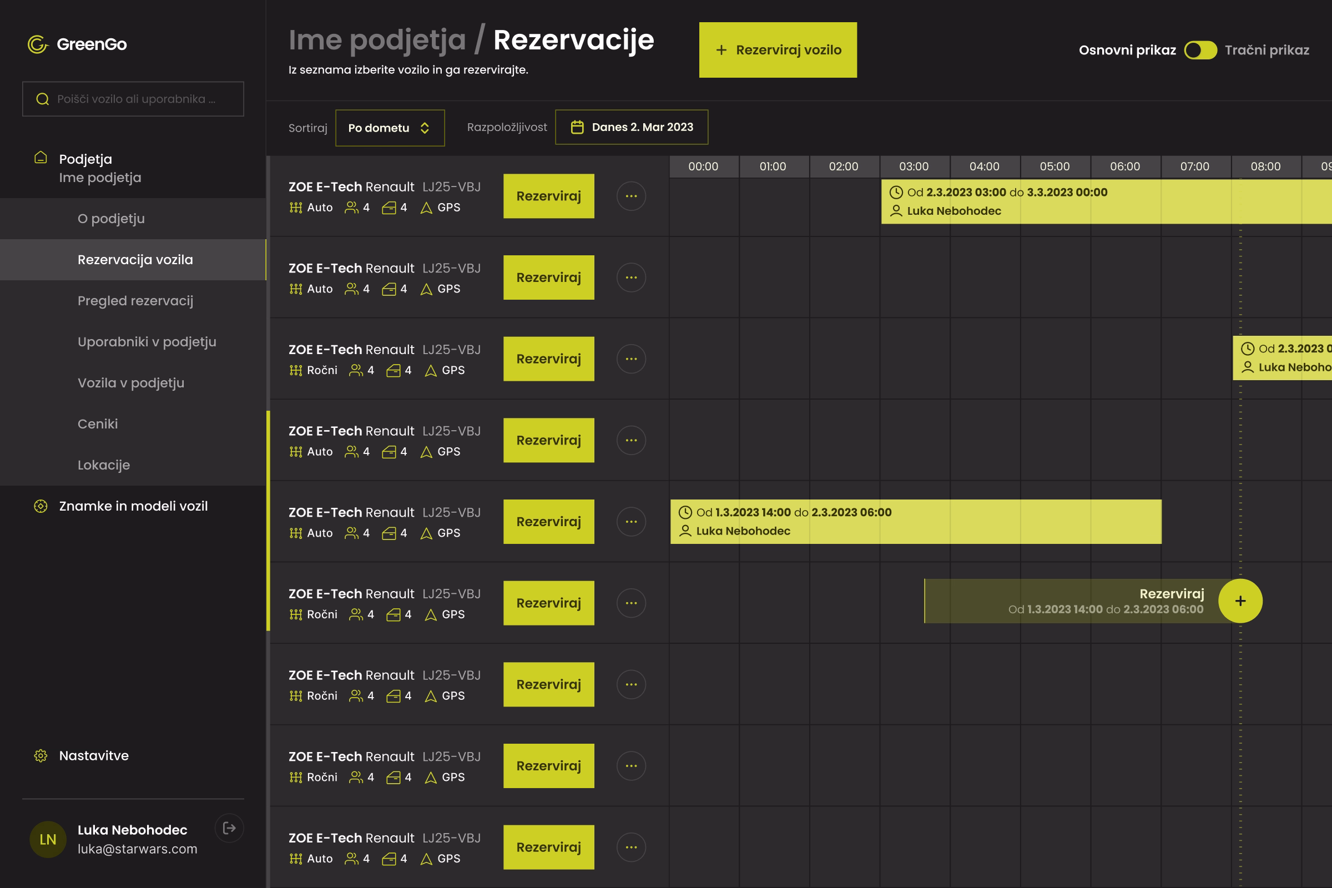Click Rezerviraj in the seventh vehicle row
The height and width of the screenshot is (888, 1332).
(549, 684)
